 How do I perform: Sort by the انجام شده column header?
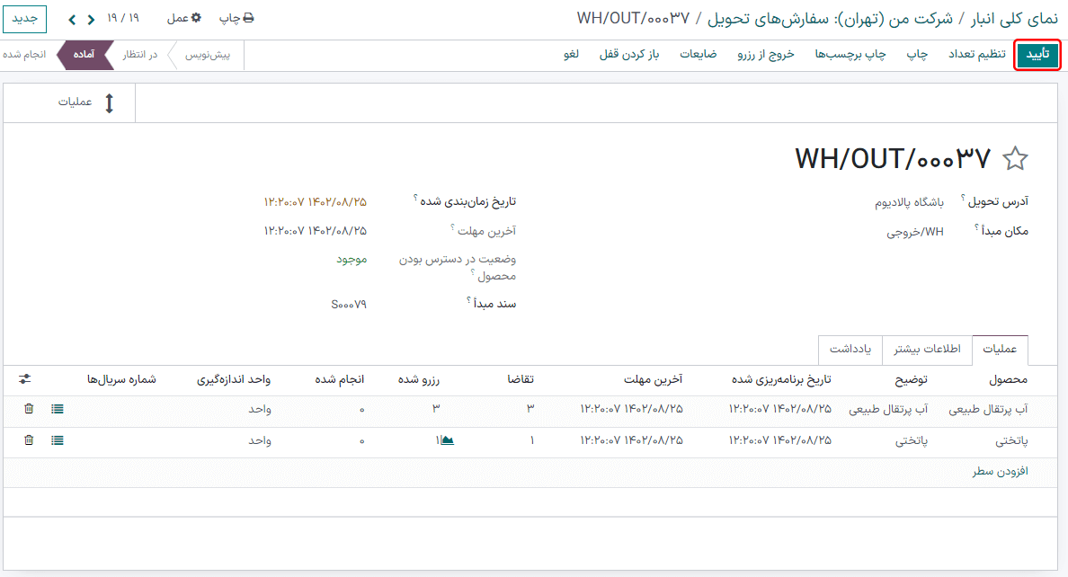coord(339,379)
